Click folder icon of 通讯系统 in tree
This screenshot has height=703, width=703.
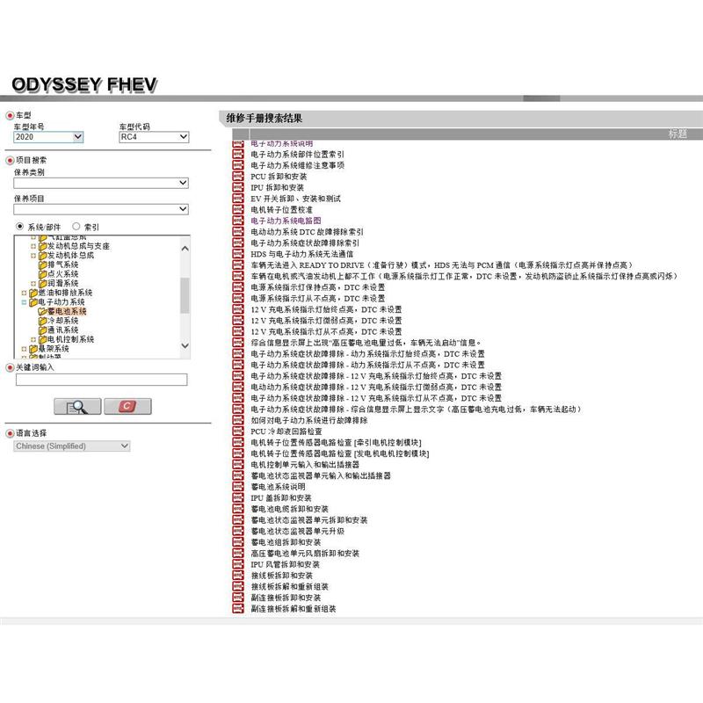pyautogui.click(x=42, y=330)
